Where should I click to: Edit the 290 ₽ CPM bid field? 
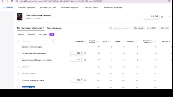coord(76,53)
